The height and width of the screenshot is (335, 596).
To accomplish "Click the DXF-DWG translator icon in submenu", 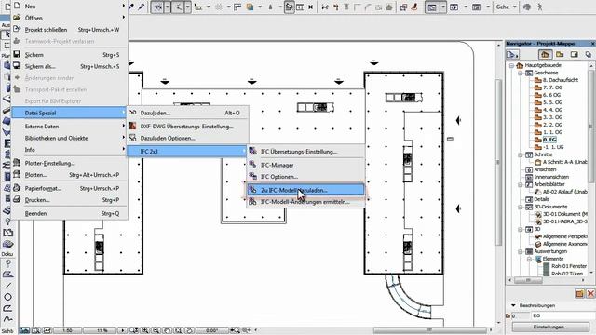I will [x=132, y=126].
